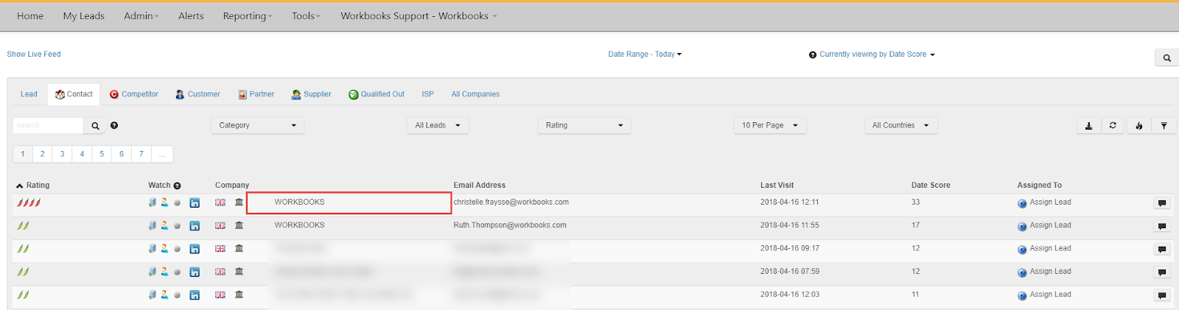Viewport: 1179px width, 310px height.
Task: Click contact person icon in Ruth.Thompson row
Action: tap(164, 225)
